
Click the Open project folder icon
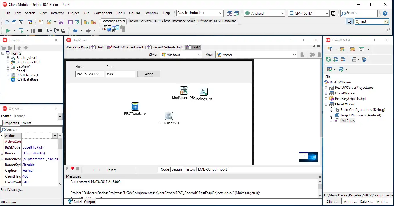point(49,22)
